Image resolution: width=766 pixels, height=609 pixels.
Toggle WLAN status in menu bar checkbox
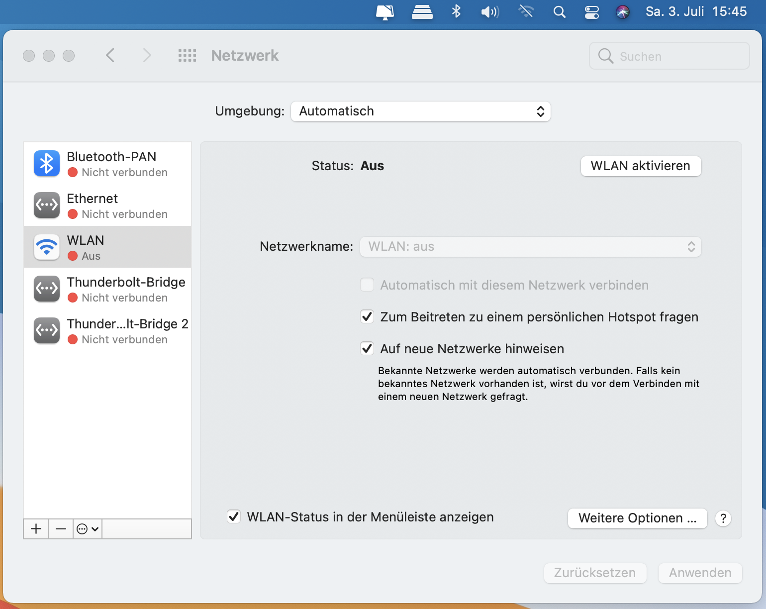pyautogui.click(x=234, y=517)
